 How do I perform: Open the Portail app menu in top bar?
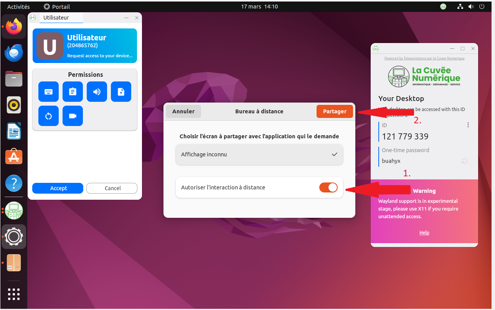pyautogui.click(x=57, y=7)
